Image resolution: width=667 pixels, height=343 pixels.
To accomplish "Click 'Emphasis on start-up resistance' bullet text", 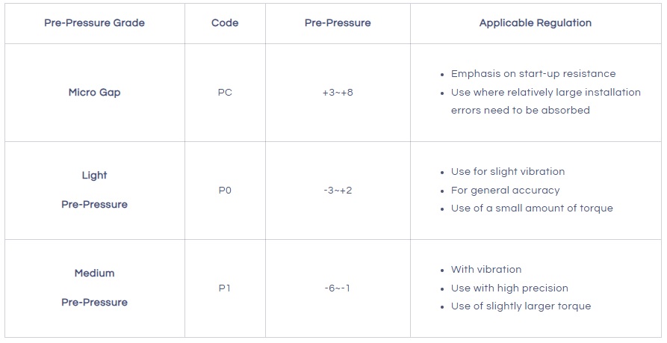I will (533, 74).
